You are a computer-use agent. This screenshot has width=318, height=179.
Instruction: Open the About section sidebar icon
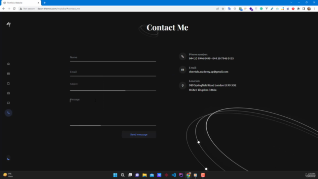8,74
